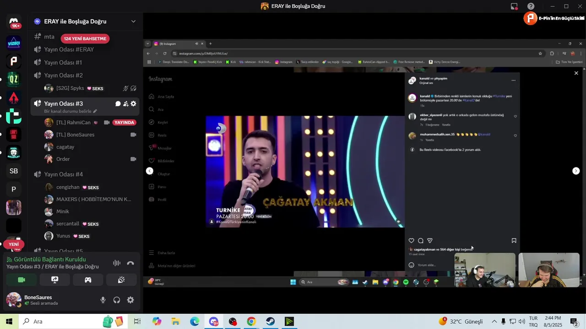
Task: Disconnect from the voice call
Action: (130, 263)
